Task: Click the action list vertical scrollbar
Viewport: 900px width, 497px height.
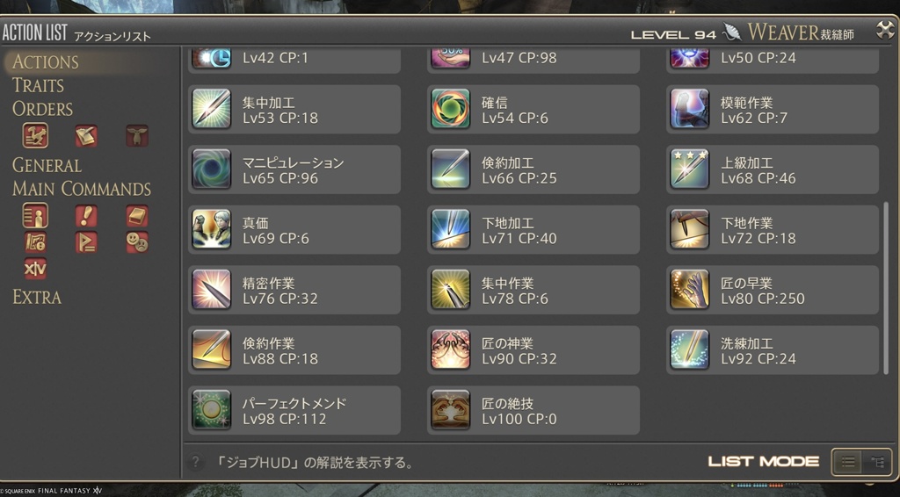Action: click(x=886, y=288)
